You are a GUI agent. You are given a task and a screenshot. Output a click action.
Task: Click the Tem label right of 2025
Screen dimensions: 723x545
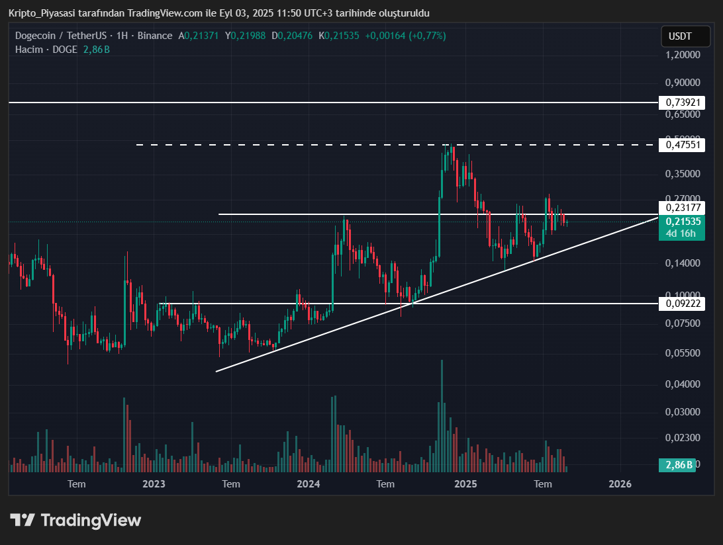[543, 484]
